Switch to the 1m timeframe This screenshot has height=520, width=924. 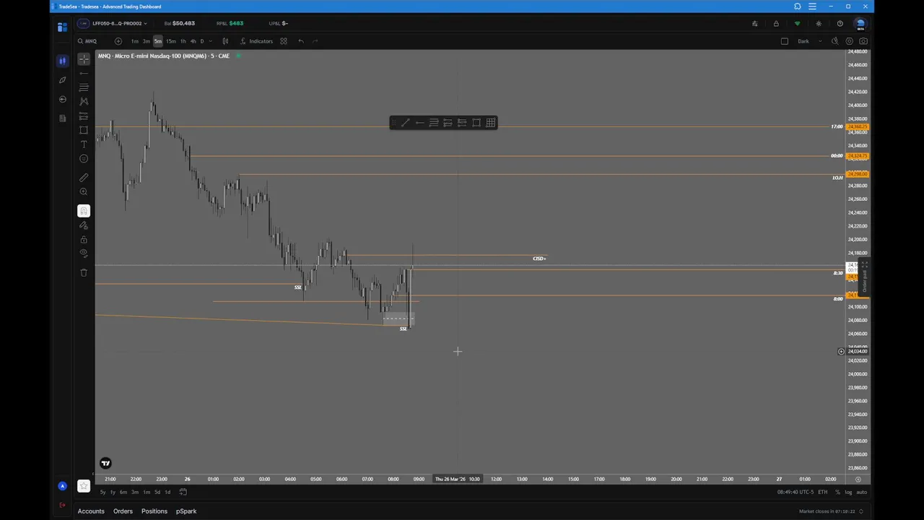pyautogui.click(x=134, y=41)
